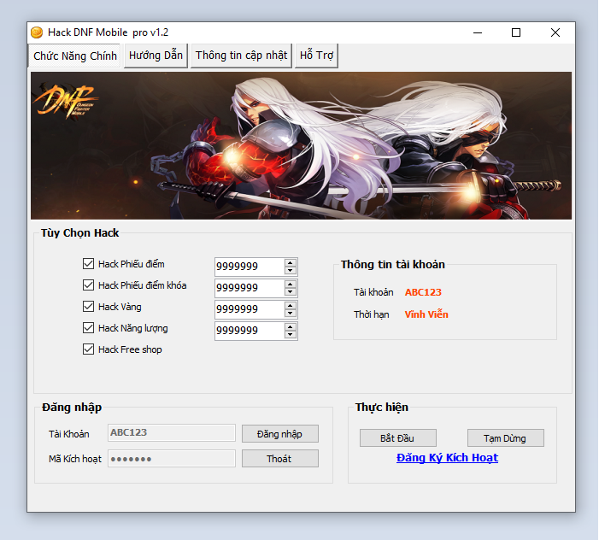599x540 pixels.
Task: Uncheck the Hack Phiếu điểm checkbox
Action: tap(88, 264)
